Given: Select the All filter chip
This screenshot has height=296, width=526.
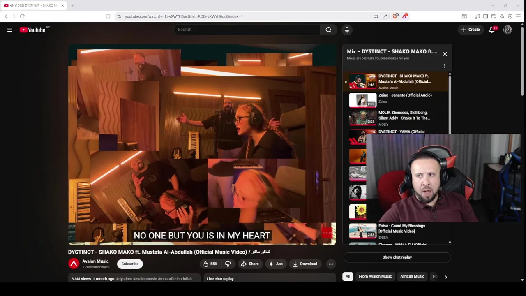Looking at the screenshot, I should pyautogui.click(x=348, y=276).
